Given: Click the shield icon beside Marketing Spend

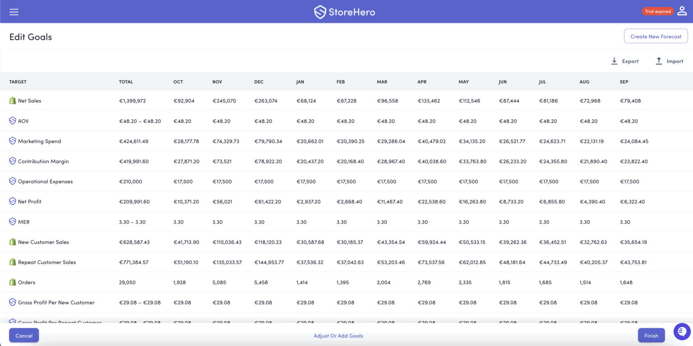Looking at the screenshot, I should (x=12, y=141).
